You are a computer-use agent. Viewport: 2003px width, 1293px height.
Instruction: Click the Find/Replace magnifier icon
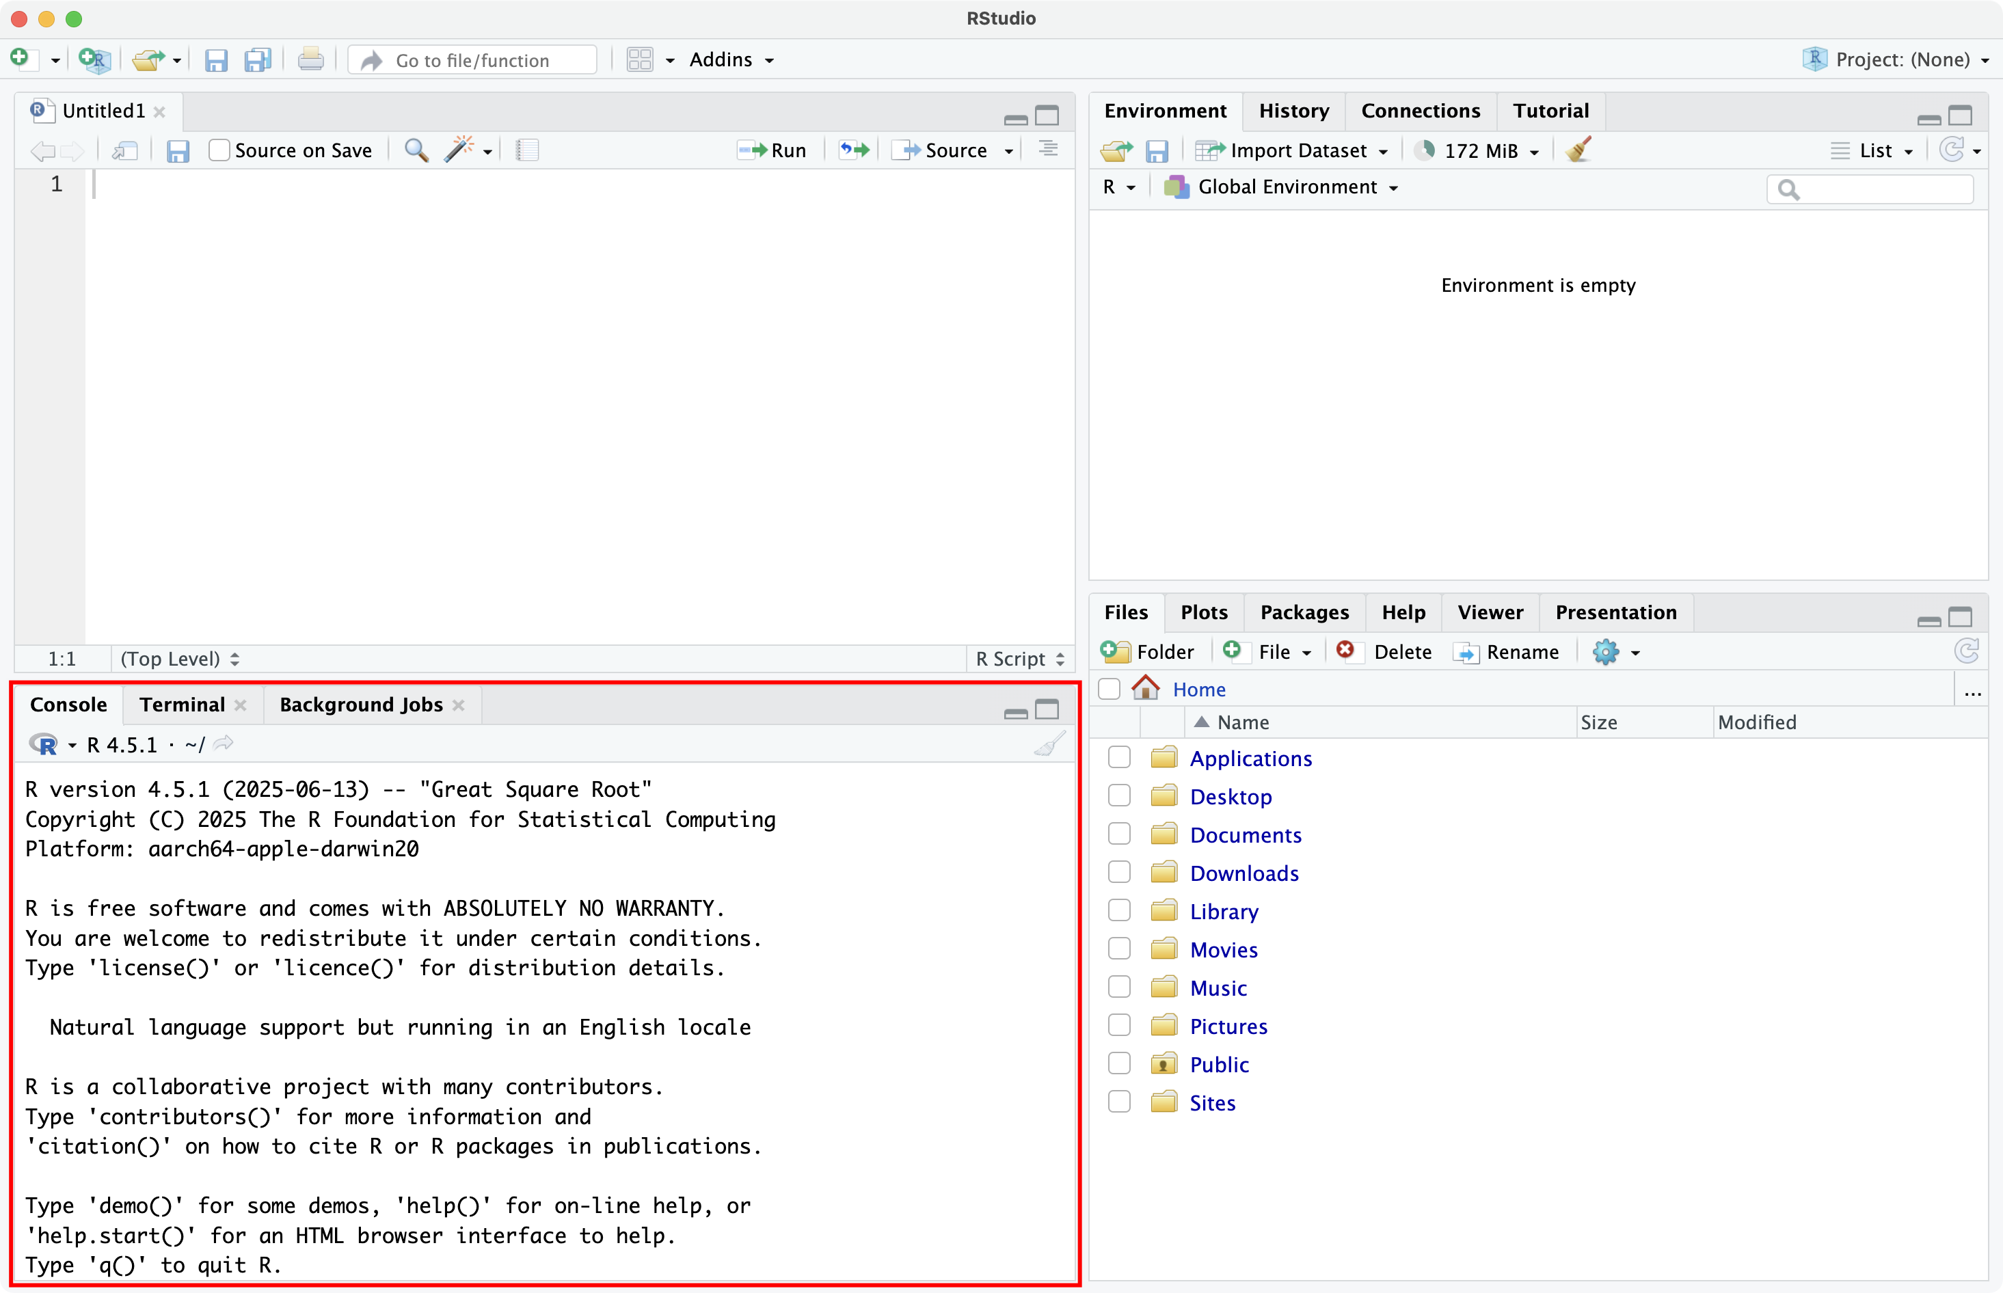click(x=416, y=150)
